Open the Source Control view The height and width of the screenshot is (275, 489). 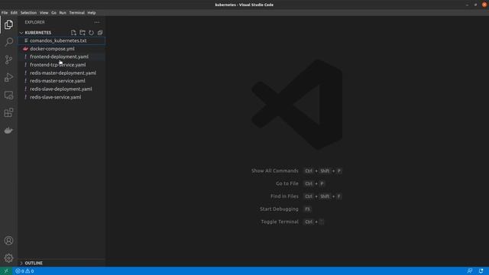(8, 60)
